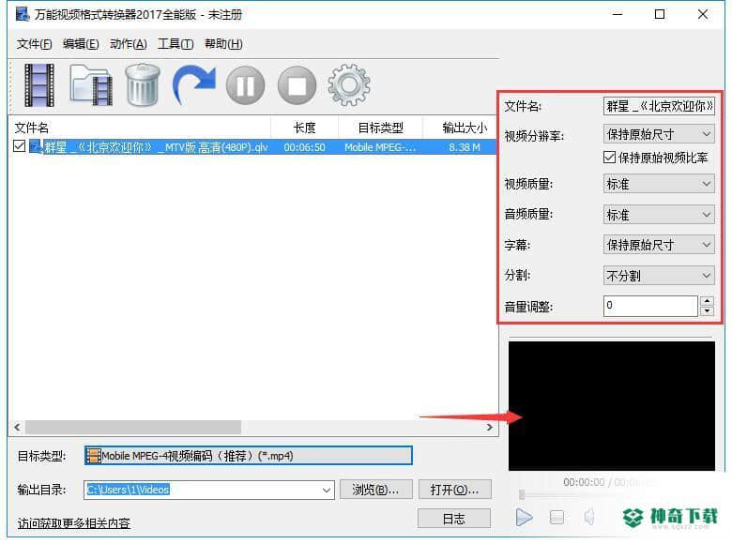Viewport: 732px width, 544px height.
Task: Click the pause conversion icon
Action: 246,86
